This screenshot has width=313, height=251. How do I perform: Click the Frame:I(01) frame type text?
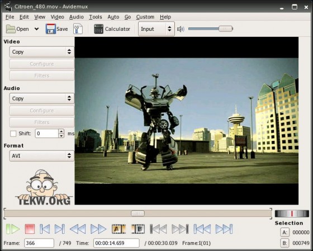[x=196, y=243]
